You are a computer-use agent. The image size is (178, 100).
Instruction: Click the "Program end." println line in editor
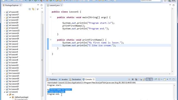pos(86,29)
